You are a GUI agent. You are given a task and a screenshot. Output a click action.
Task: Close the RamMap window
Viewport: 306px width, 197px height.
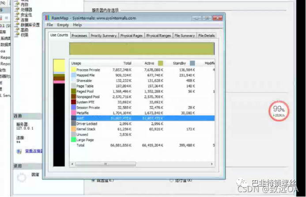pyautogui.click(x=217, y=18)
